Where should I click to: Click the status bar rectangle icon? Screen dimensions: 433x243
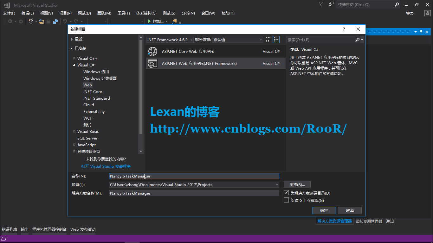[4, 239]
